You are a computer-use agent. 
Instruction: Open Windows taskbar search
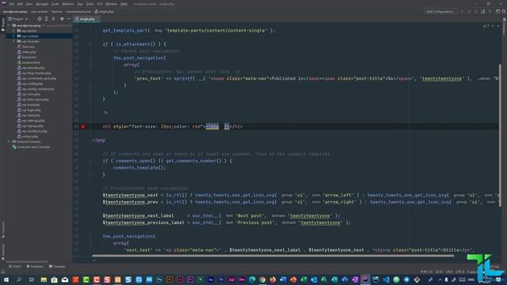coord(19,279)
